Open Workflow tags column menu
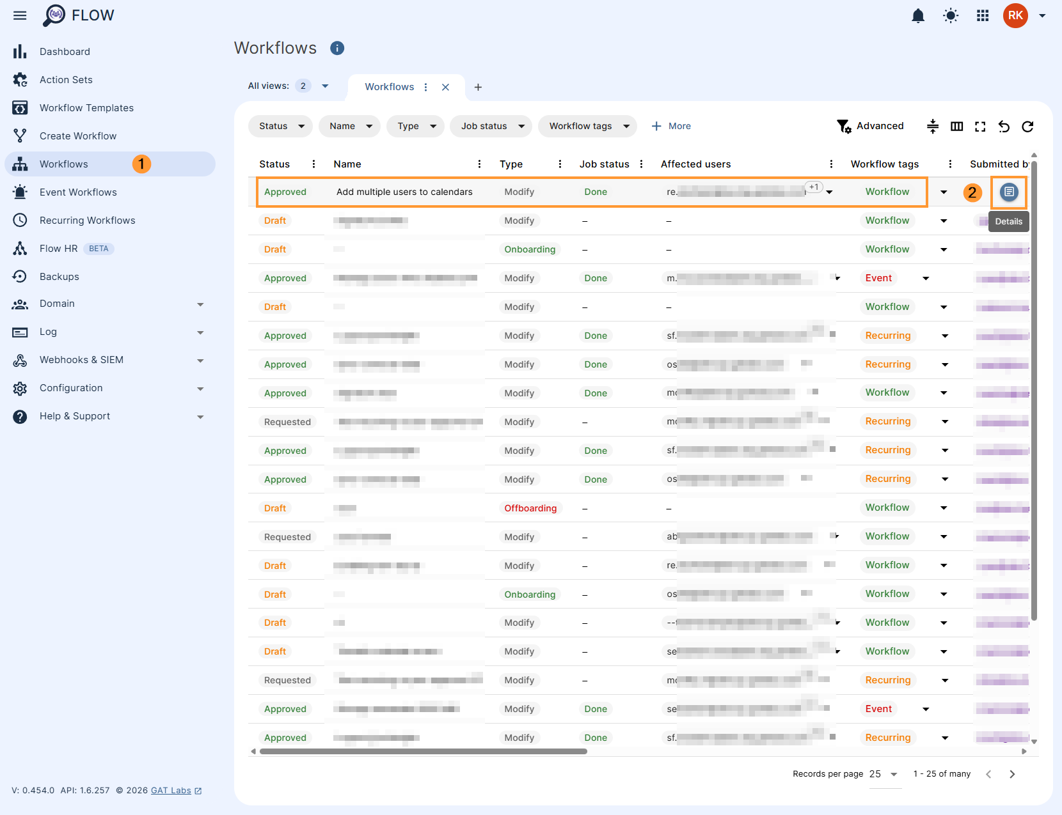 [x=950, y=164]
